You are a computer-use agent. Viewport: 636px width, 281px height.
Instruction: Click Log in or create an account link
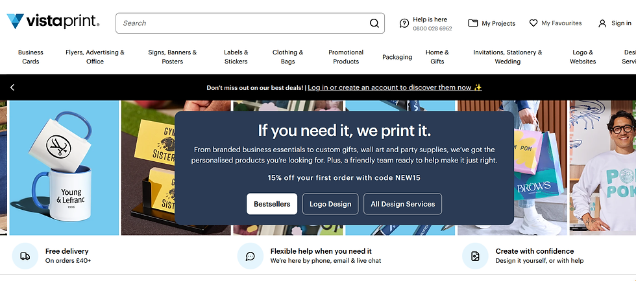click(395, 87)
